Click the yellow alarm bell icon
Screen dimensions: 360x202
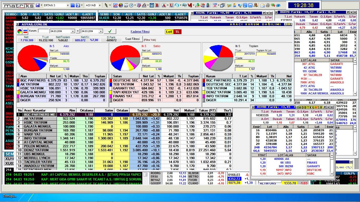click(256, 5)
